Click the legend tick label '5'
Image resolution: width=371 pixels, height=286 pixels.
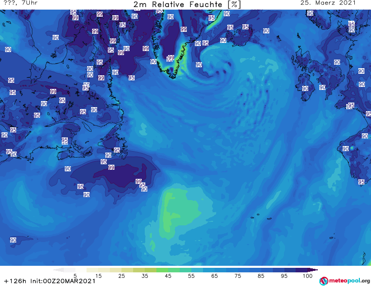75,275
